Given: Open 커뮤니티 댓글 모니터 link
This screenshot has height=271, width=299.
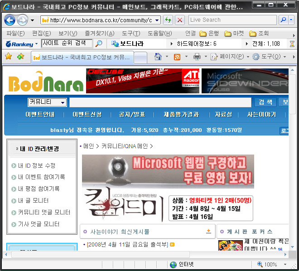Looking at the screenshot, I should (44, 213).
